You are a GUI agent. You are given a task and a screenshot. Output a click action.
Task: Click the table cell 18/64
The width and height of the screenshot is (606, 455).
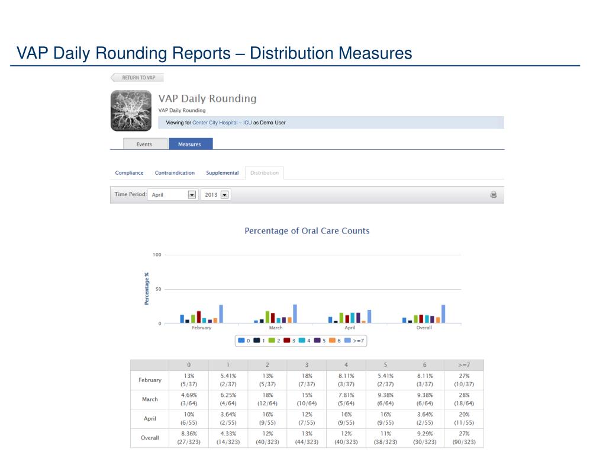coord(464,399)
